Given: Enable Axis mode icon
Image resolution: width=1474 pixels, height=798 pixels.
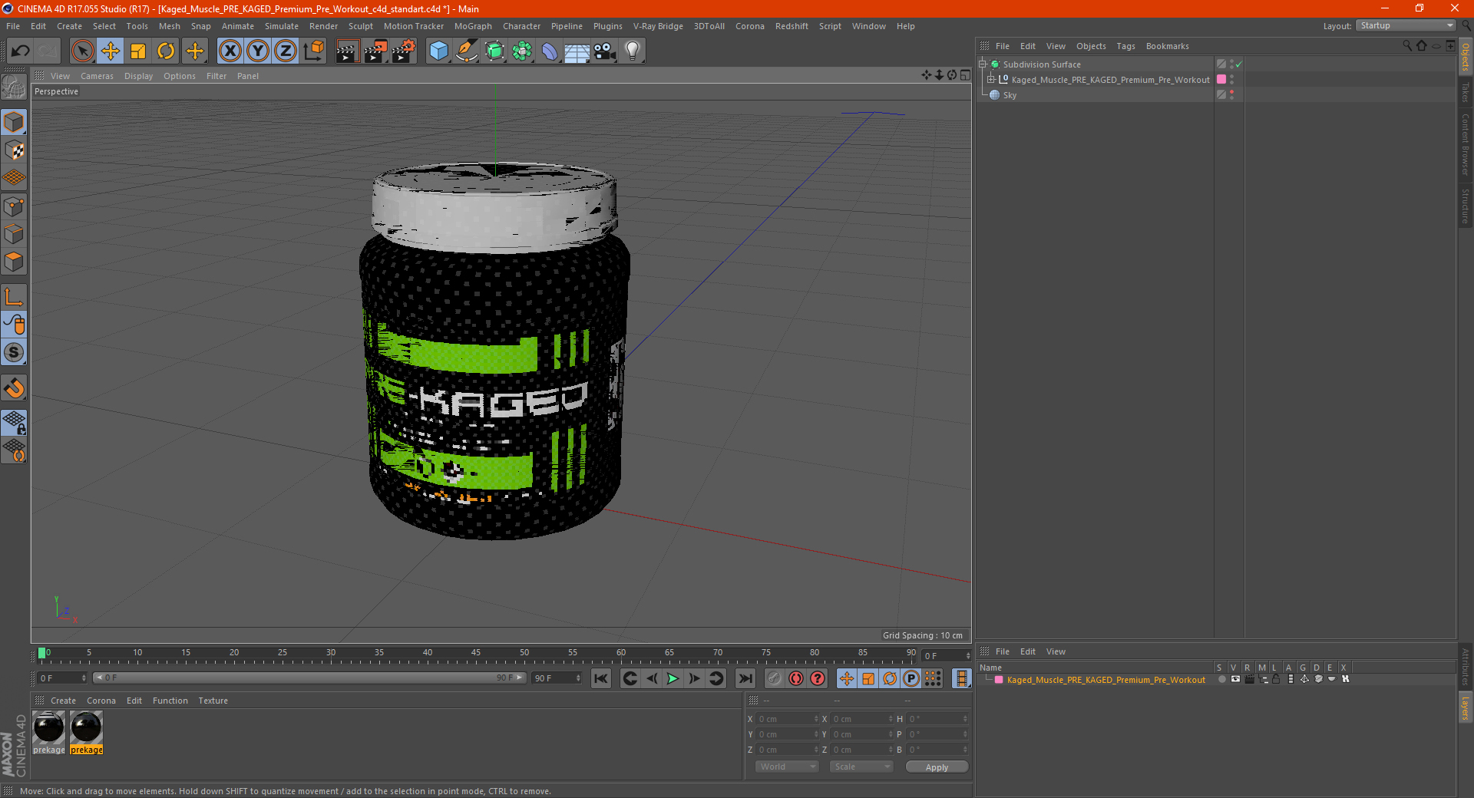Looking at the screenshot, I should tap(14, 297).
